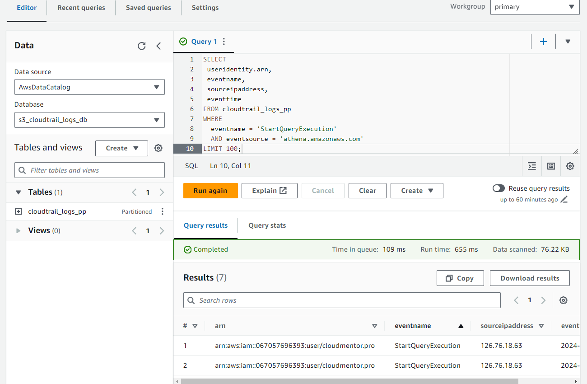Open keyboard shortcuts icon in editor
Screen dimensions: 587x384
click(551, 166)
